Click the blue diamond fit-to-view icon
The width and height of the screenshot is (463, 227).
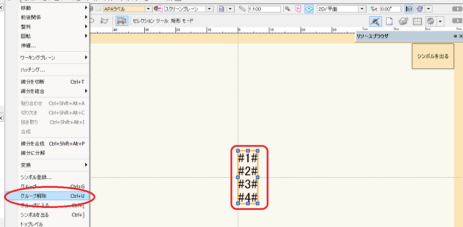(309, 9)
